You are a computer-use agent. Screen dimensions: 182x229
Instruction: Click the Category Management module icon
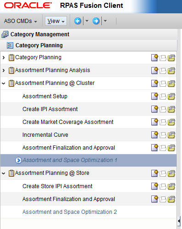click(5, 34)
